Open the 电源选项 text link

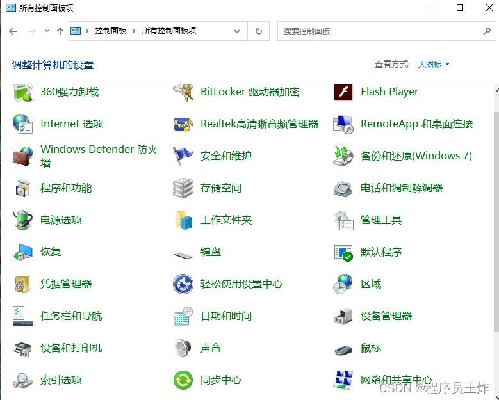[x=61, y=220]
